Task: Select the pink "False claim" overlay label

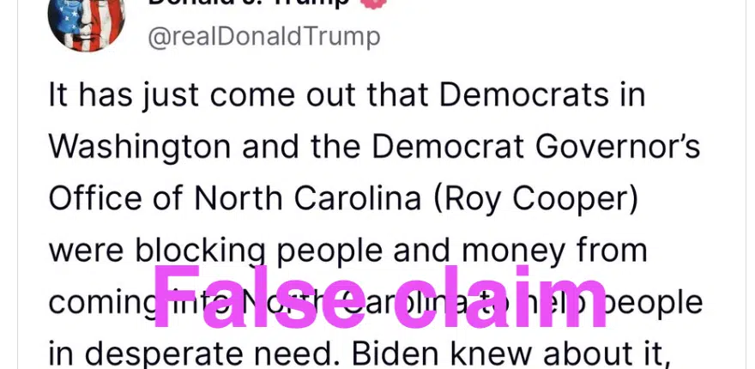Action: (379, 297)
